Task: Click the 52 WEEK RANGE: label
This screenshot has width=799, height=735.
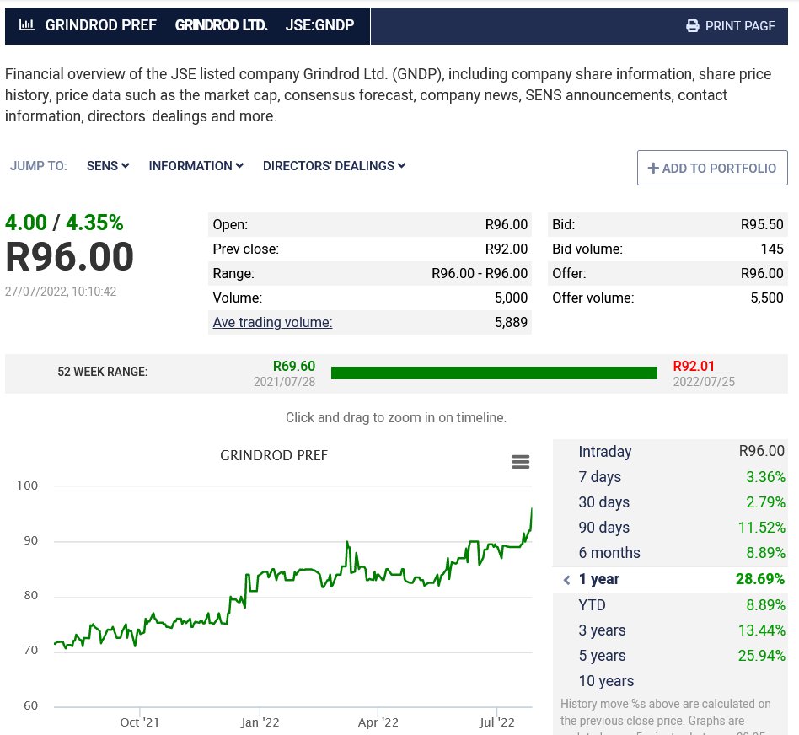Action: point(103,372)
